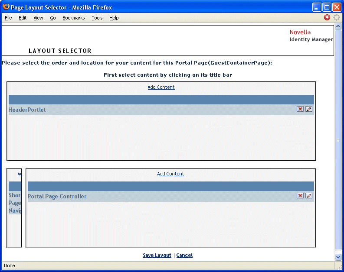This screenshot has width=344, height=272.
Task: Click the vertical scrollbar thumb
Action: pos(338,140)
